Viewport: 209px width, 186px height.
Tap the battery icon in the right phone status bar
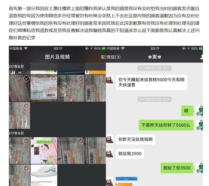[x=200, y=49]
